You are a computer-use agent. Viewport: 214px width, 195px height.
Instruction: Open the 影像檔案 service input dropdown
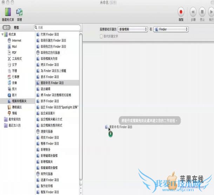point(133,29)
